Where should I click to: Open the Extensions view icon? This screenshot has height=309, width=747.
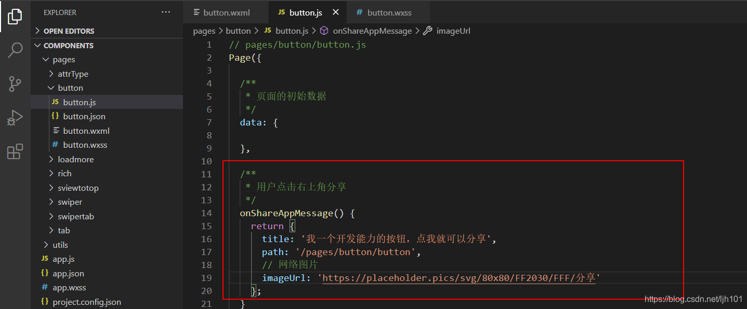(x=15, y=151)
